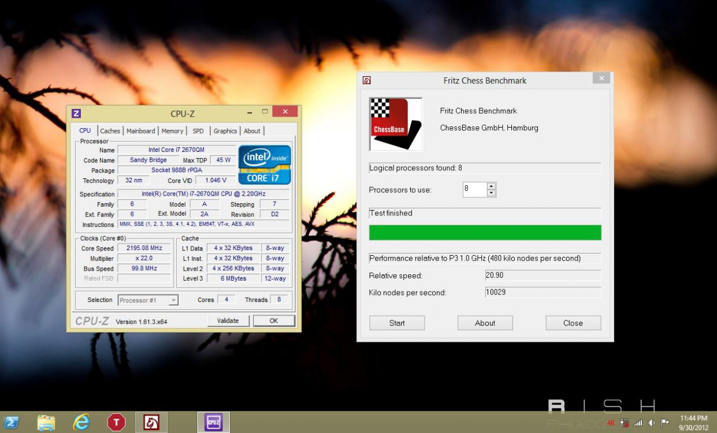Click the Fritz Chess Benchmark title icon
Viewport: 717px width, 433px height.
(x=366, y=80)
